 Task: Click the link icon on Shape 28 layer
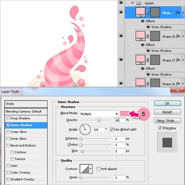[148, 36]
